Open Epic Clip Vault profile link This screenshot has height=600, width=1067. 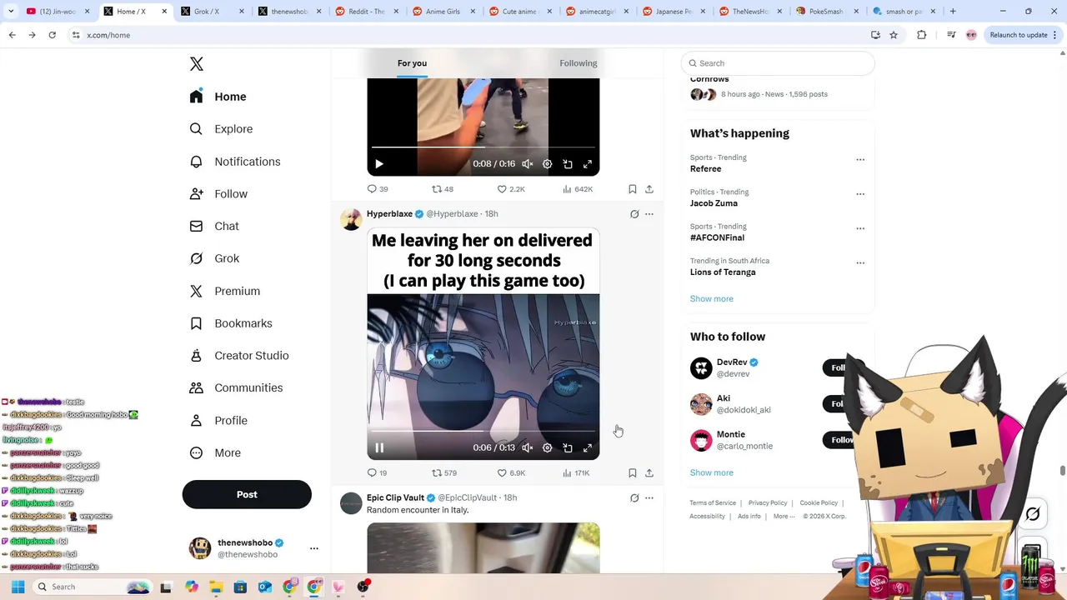(x=395, y=497)
